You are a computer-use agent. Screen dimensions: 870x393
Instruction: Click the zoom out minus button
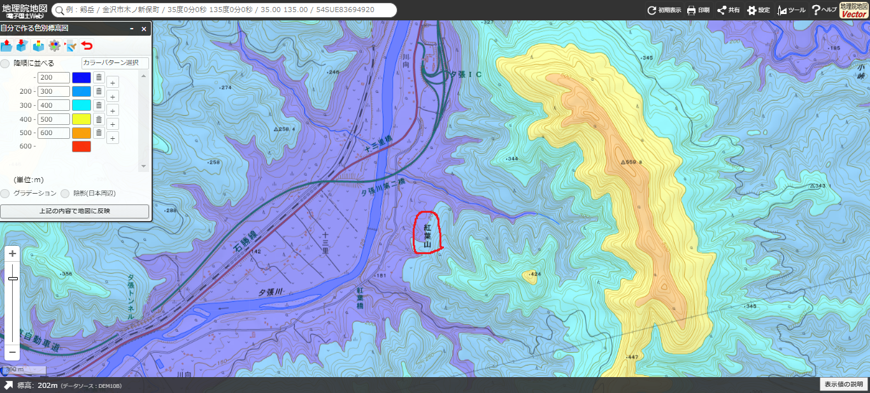(13, 351)
